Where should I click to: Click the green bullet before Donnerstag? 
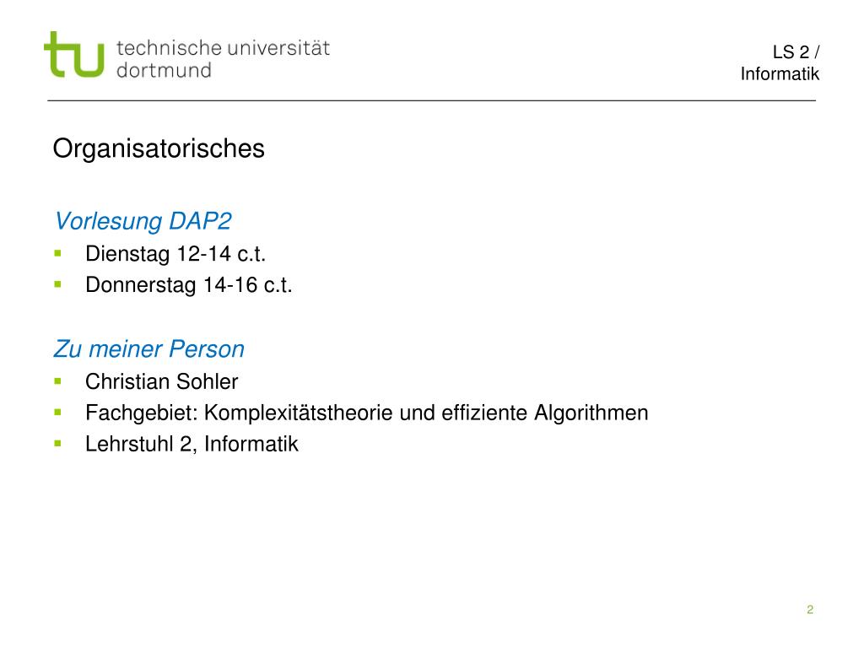[58, 284]
